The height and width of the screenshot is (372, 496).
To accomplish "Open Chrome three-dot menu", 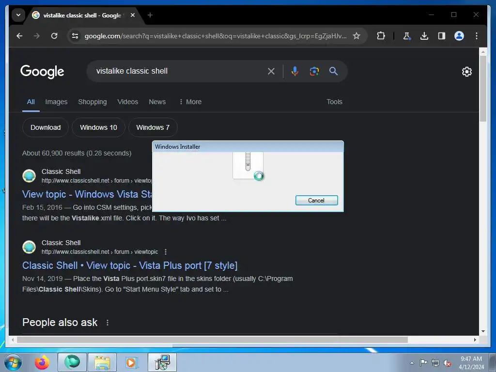I will pyautogui.click(x=477, y=36).
